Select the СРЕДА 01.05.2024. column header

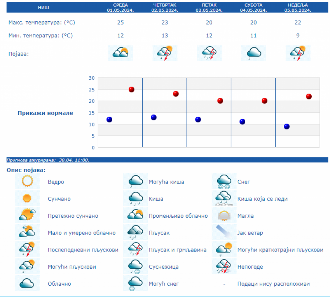point(120,7)
